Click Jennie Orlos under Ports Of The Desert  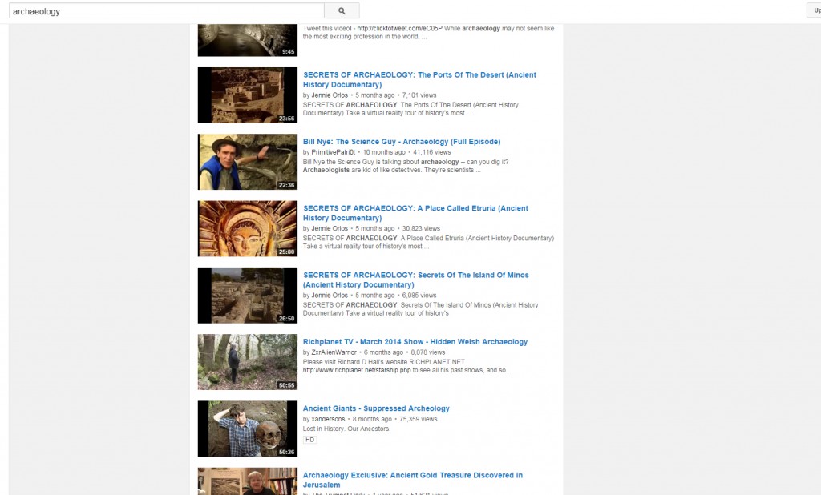[x=330, y=95]
